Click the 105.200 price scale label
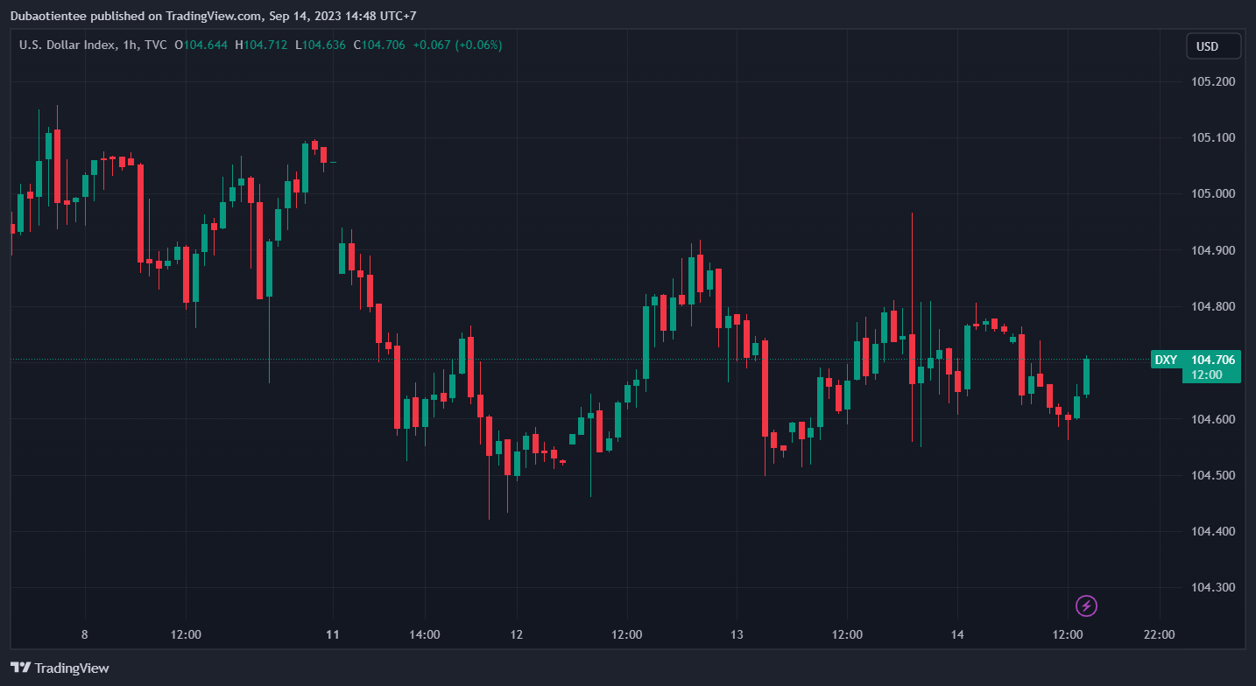The width and height of the screenshot is (1256, 686). click(x=1212, y=81)
